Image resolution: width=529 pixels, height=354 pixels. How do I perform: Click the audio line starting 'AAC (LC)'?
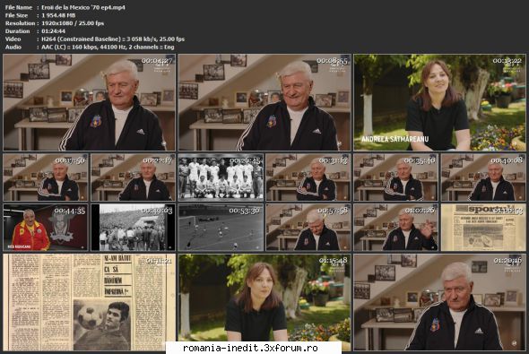click(x=108, y=47)
